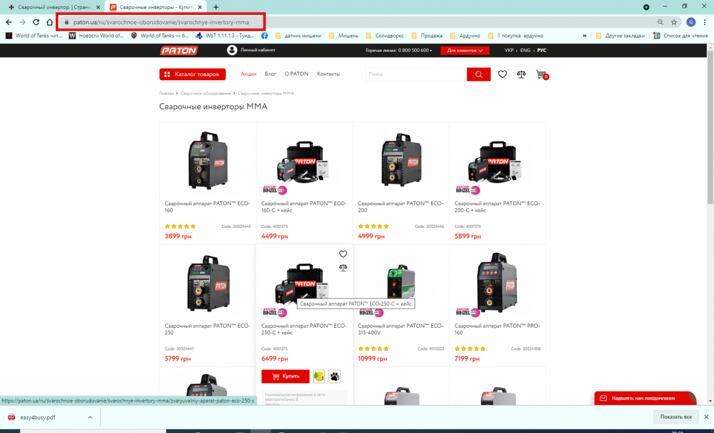
Task: Add ECO-250-C + кейс to wishlist heart
Action: coord(343,254)
